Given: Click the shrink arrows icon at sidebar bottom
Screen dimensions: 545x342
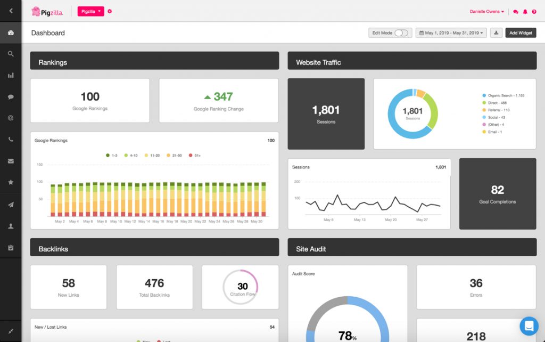Looking at the screenshot, I should coord(11,331).
